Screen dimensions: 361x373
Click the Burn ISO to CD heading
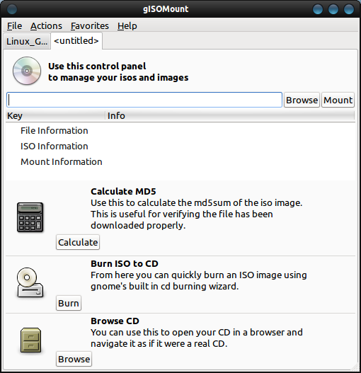(x=125, y=263)
